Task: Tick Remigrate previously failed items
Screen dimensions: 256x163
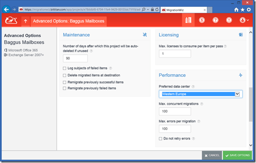Action: (65, 88)
